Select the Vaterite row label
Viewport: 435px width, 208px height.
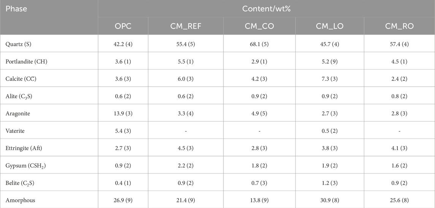(16, 131)
